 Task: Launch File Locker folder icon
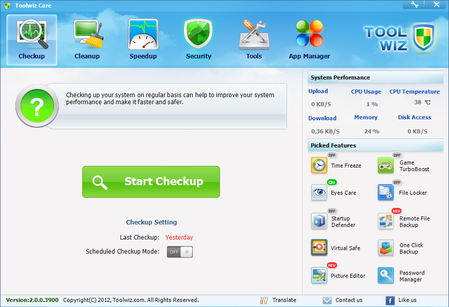coord(386,192)
